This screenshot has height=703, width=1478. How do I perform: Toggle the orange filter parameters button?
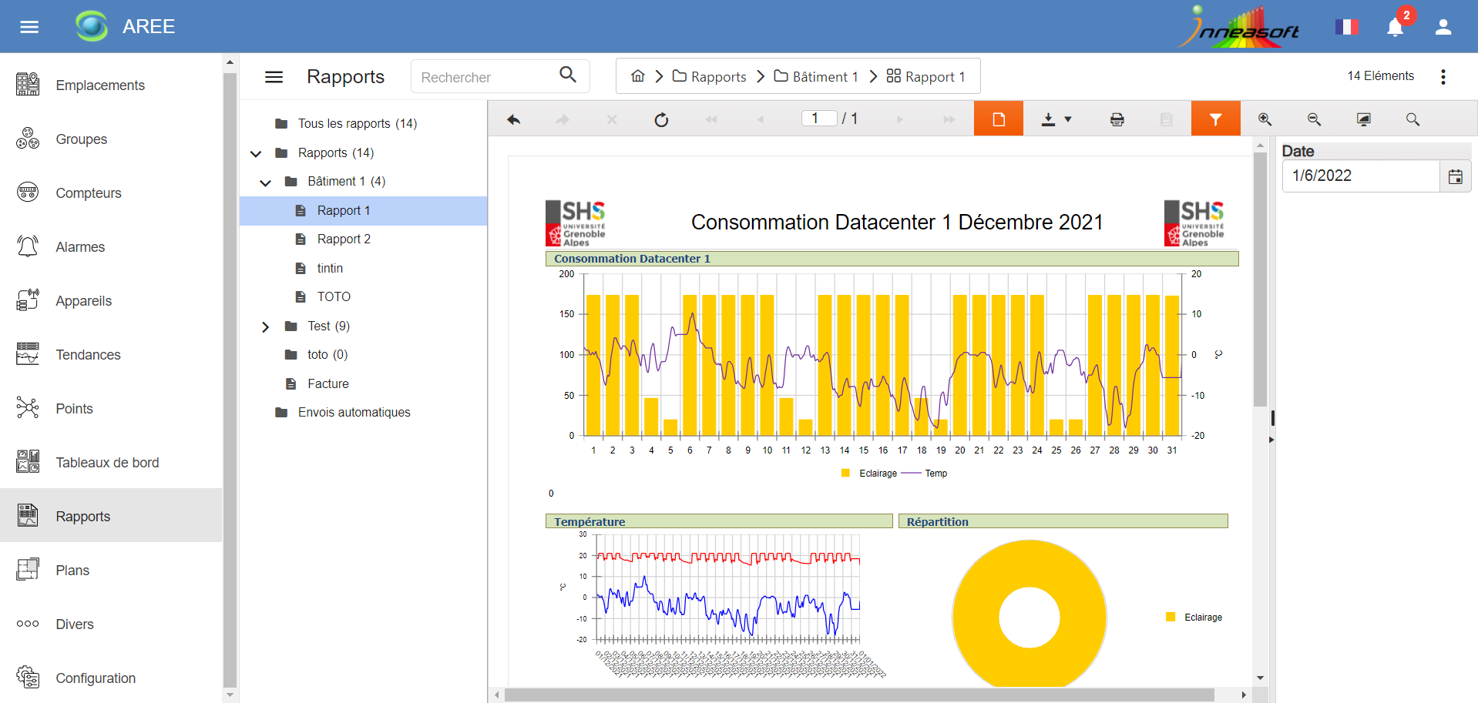point(1215,119)
